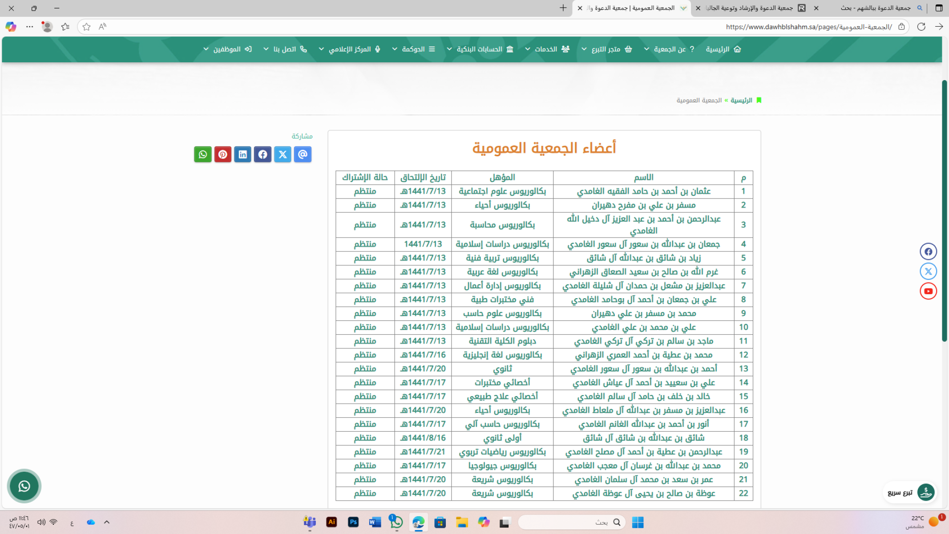Click the تبرع سريع quick donate button

pyautogui.click(x=909, y=492)
